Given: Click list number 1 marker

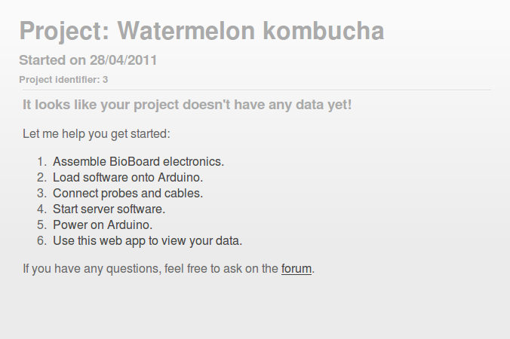Looking at the screenshot, I should coord(41,161).
